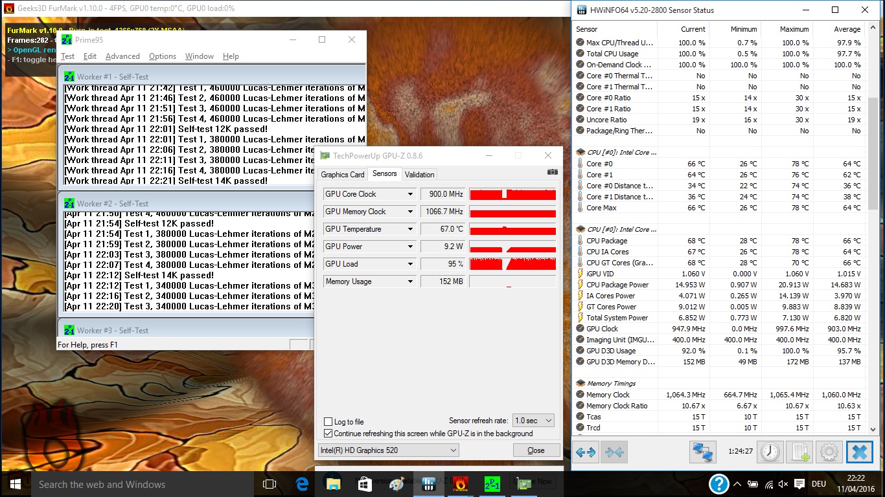Image resolution: width=885 pixels, height=497 pixels.
Task: Click the HWiNFO sensor list vertical scrollbar
Action: [x=873, y=228]
